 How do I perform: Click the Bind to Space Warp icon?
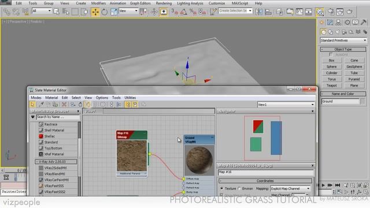coord(25,12)
